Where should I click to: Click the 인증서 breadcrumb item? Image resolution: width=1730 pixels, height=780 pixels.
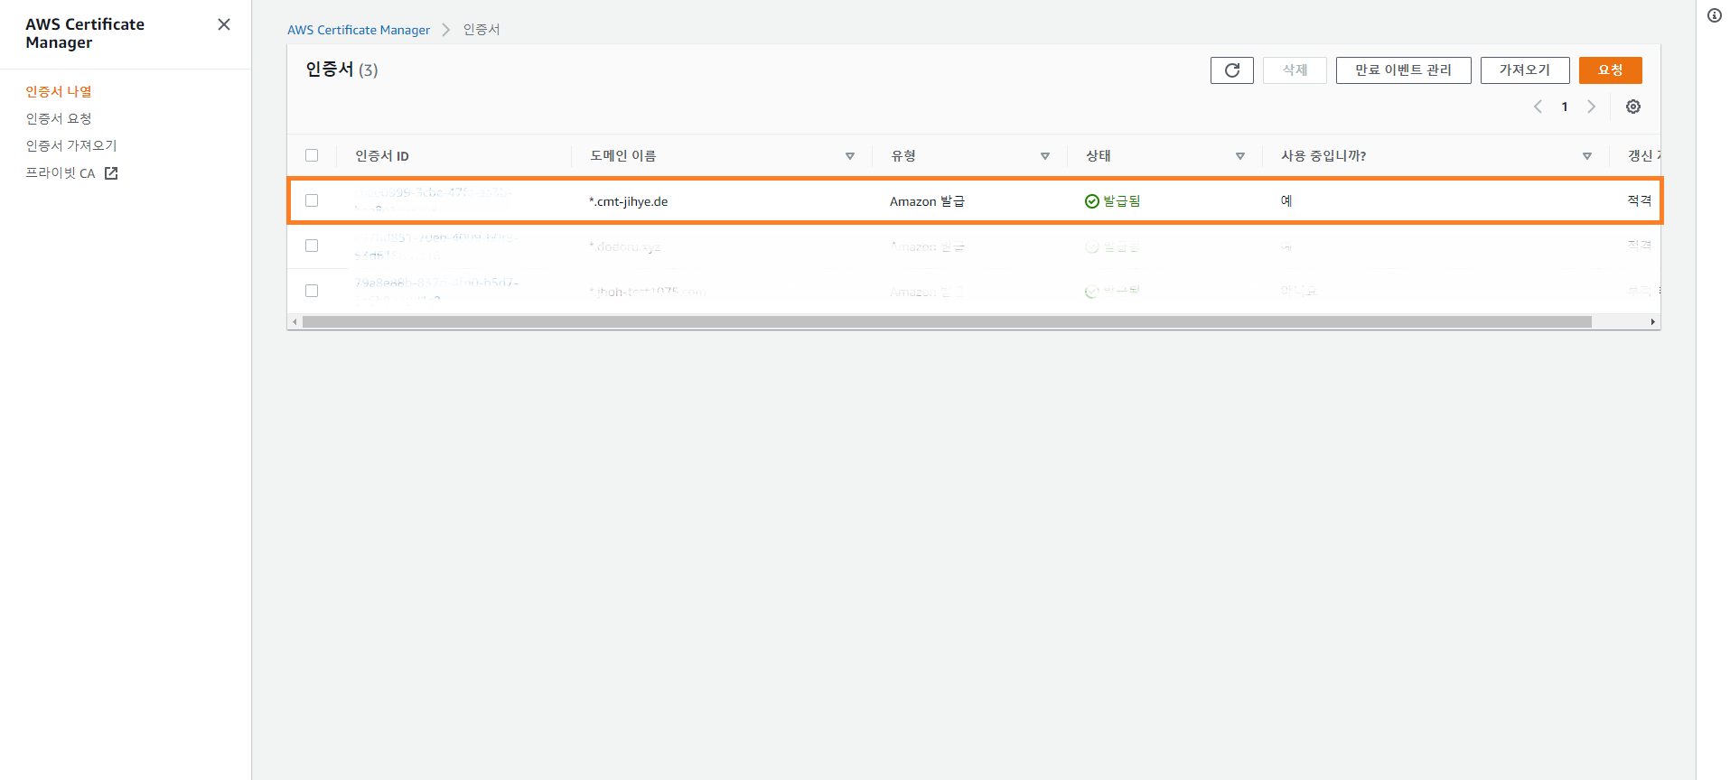coord(482,30)
